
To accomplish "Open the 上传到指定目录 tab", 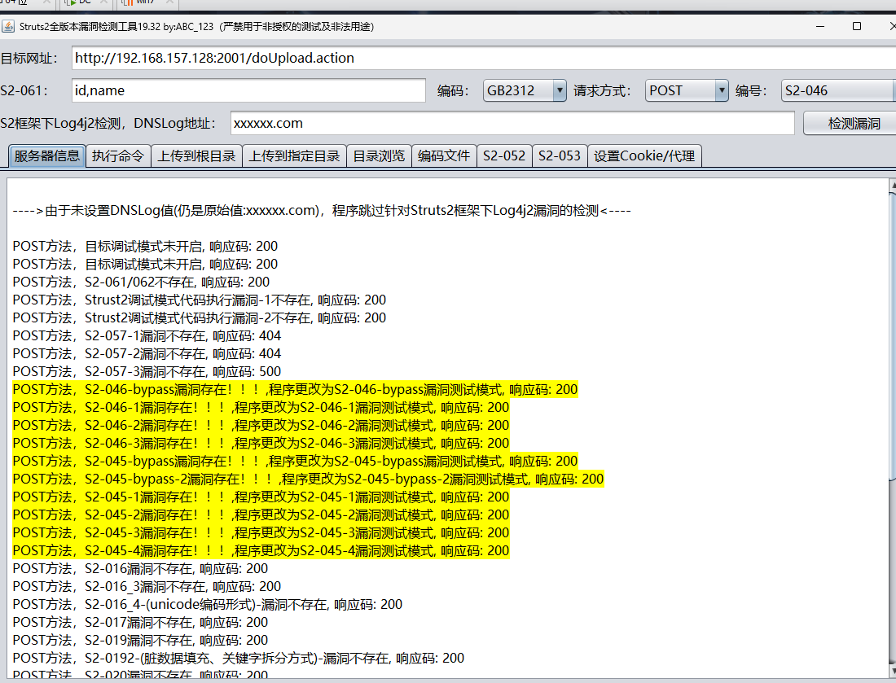I will point(294,156).
